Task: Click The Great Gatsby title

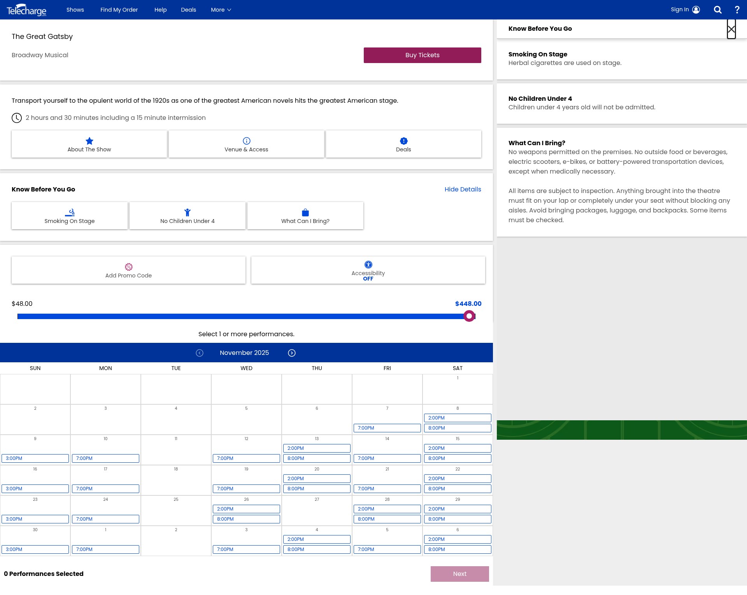Action: point(42,37)
